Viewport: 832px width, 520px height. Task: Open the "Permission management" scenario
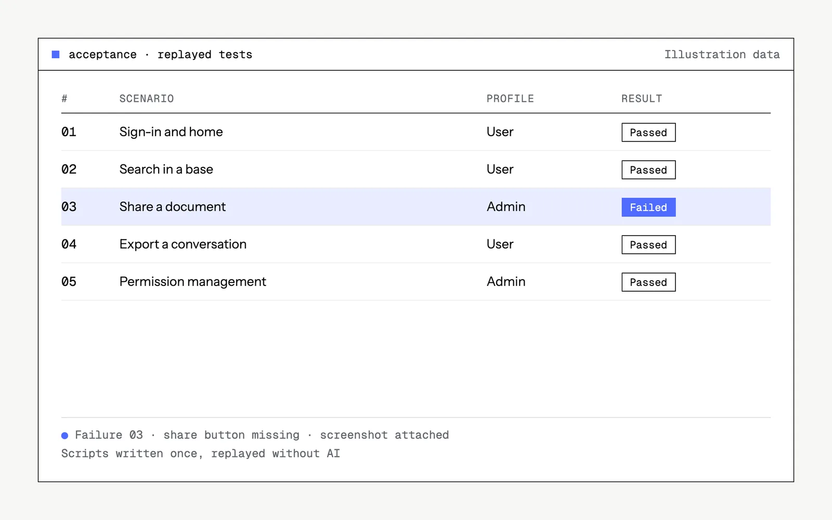pos(193,282)
